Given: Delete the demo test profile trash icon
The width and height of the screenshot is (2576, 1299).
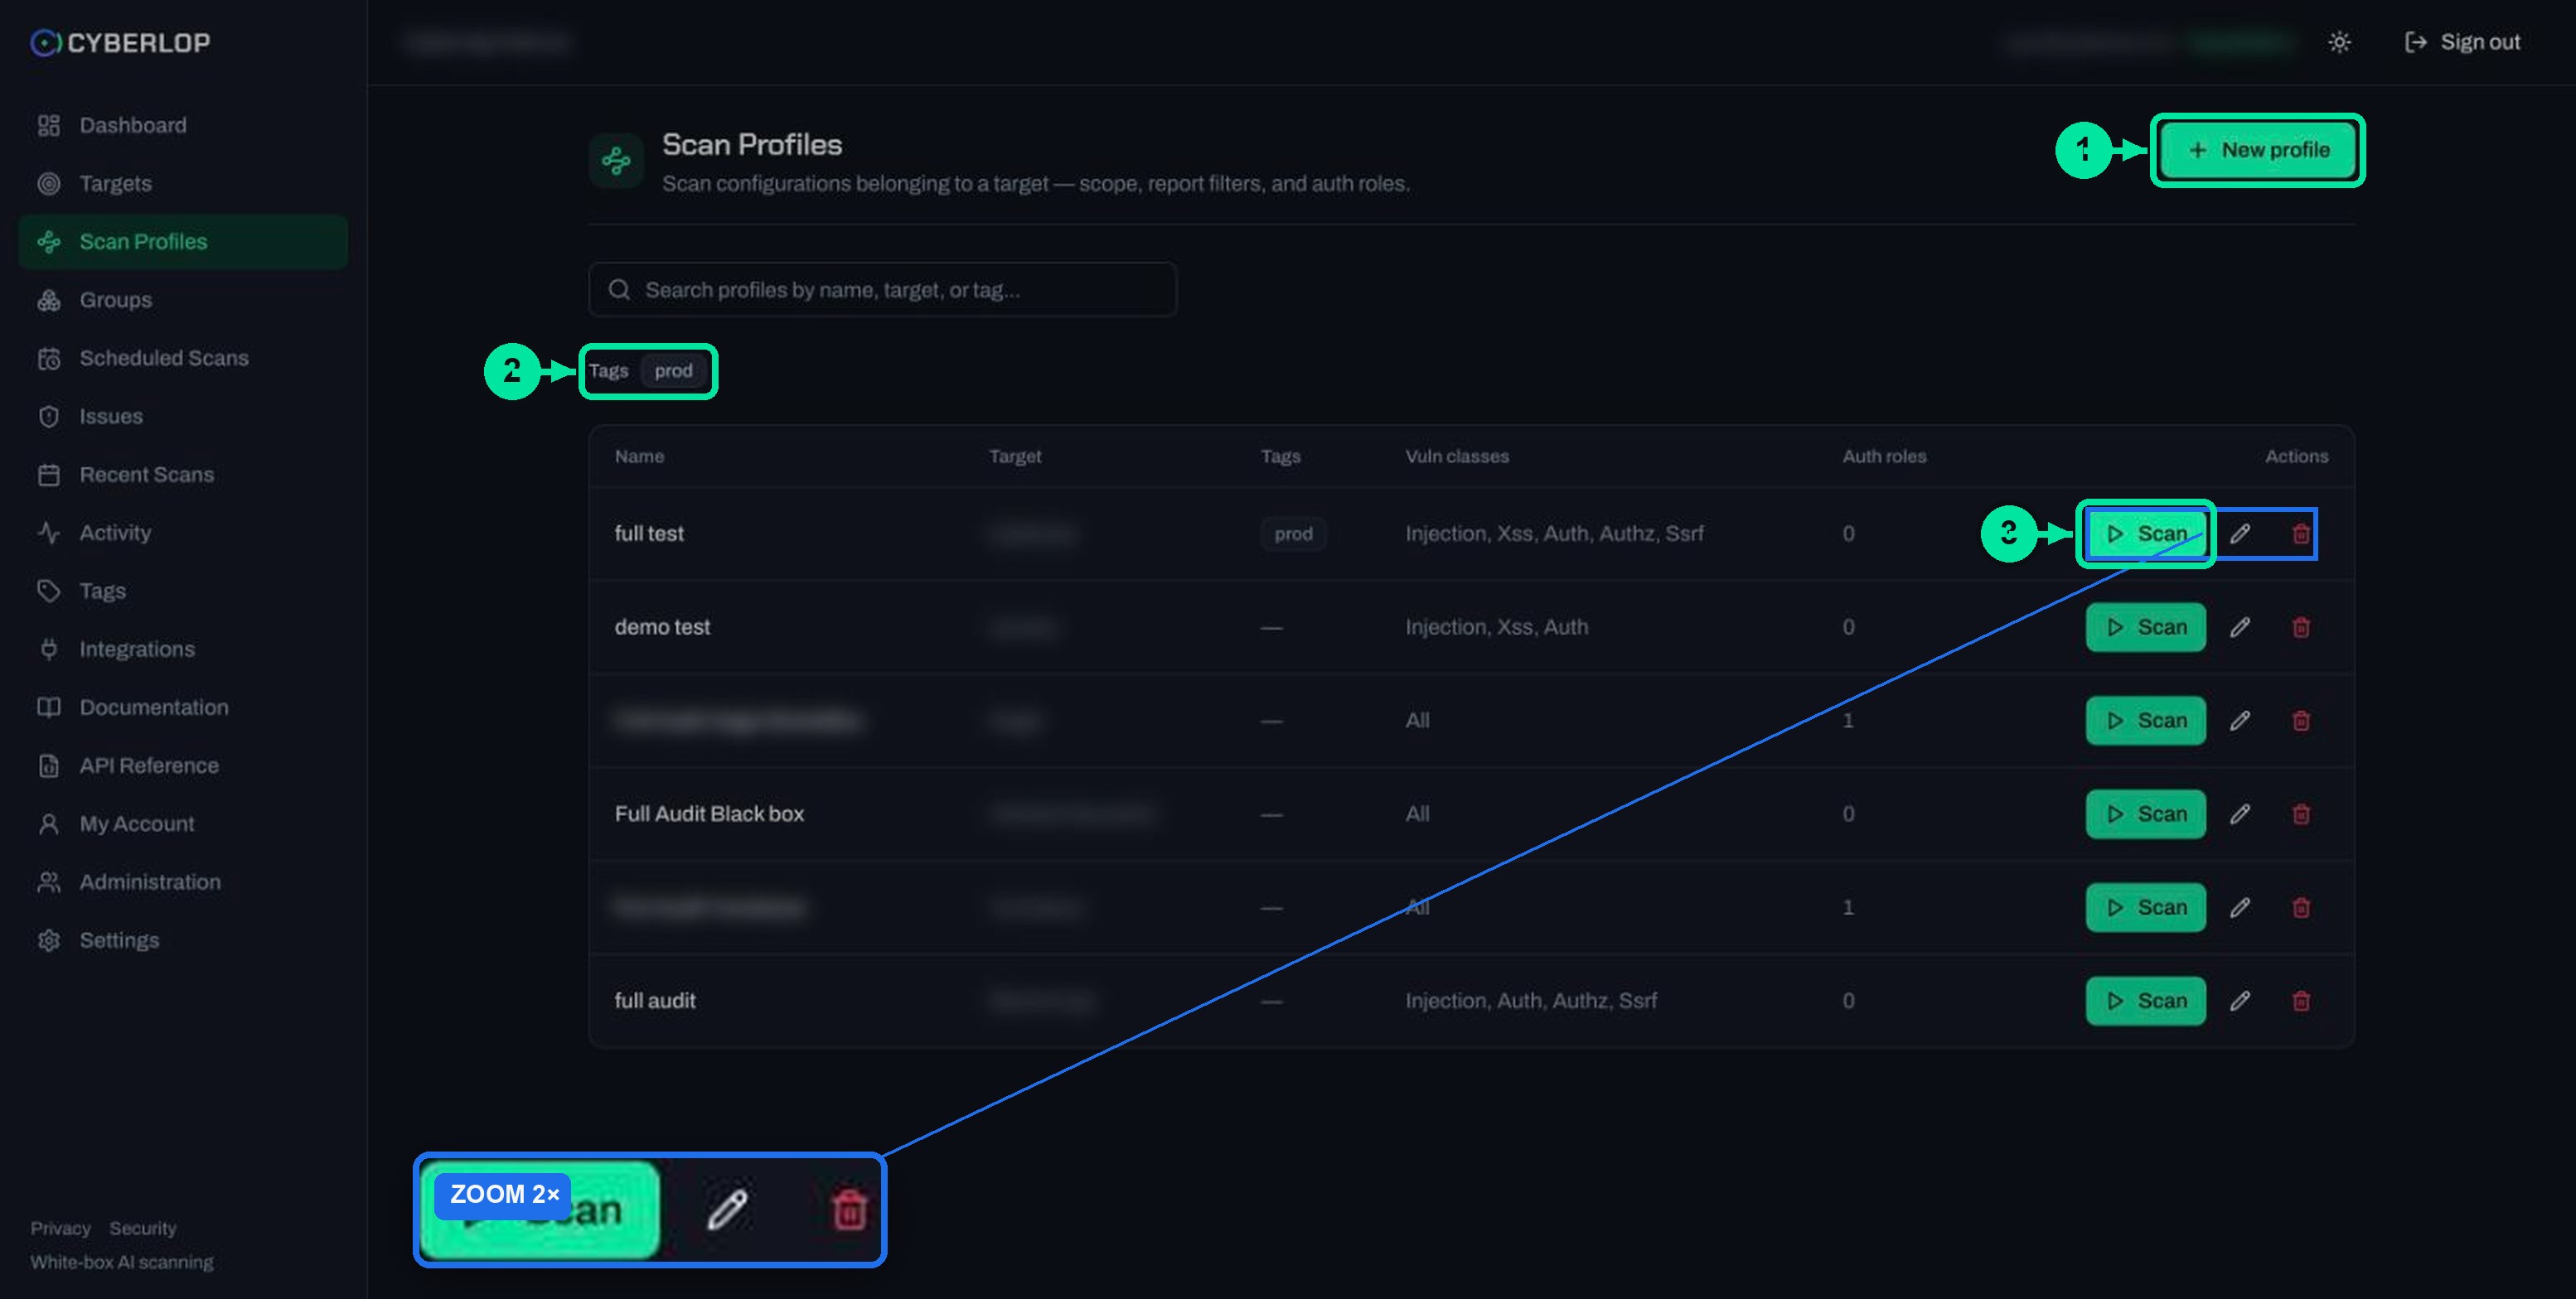Looking at the screenshot, I should point(2301,627).
